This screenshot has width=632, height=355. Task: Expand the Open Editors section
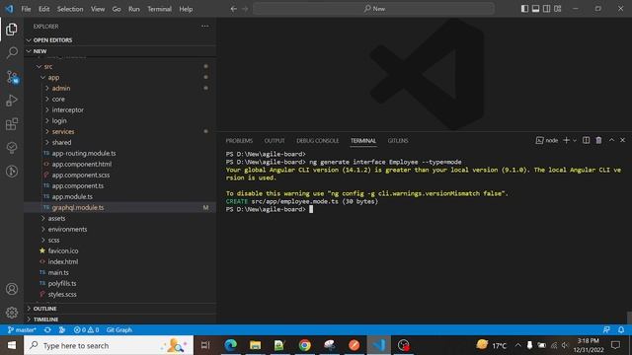pos(120,40)
